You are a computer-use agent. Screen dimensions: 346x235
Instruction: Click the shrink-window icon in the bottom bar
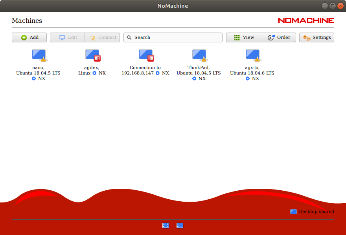180,225
